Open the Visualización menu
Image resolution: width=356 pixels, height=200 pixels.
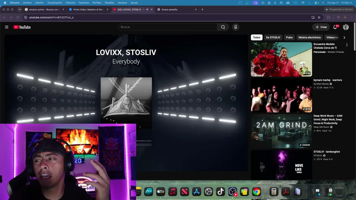click(x=55, y=3)
